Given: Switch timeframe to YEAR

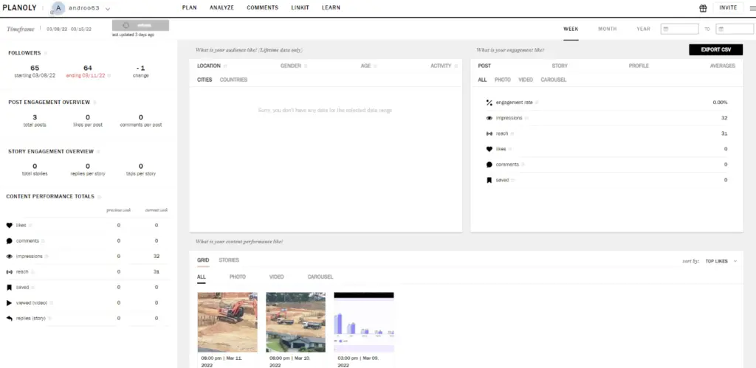Looking at the screenshot, I should (x=643, y=29).
